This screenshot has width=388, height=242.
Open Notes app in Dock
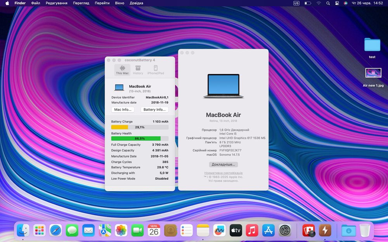203,231
